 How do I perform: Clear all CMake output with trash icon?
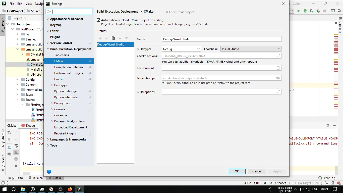16,165
